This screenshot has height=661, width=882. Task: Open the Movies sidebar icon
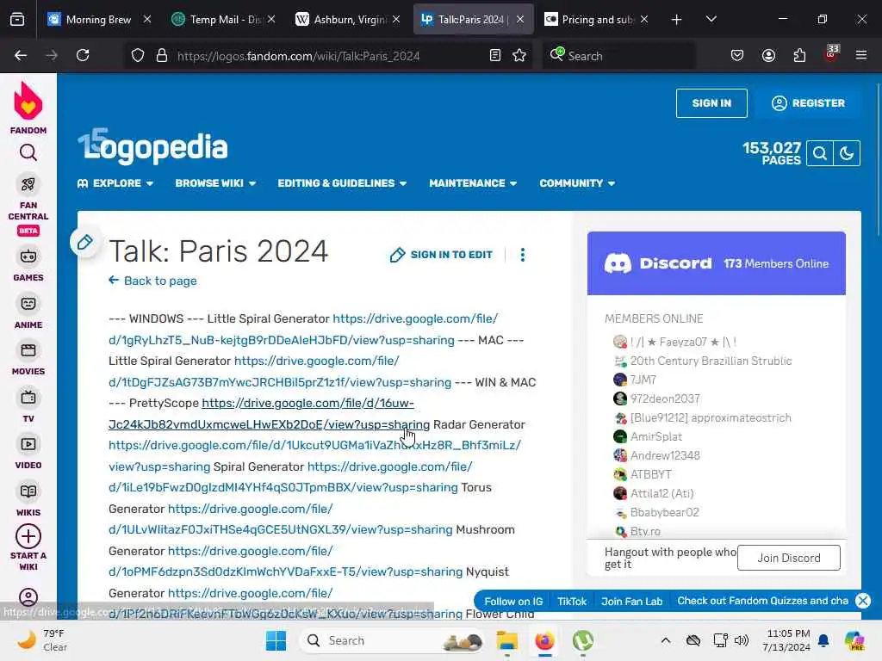tap(28, 351)
